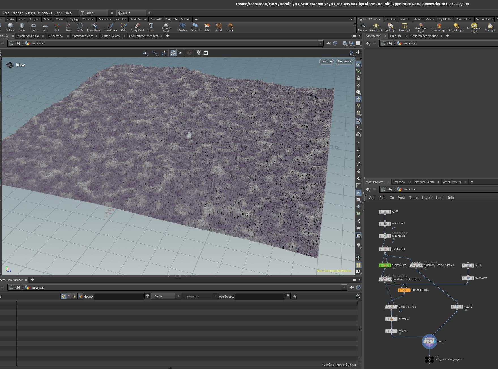Screen dimensions: 498x369
Task: Toggle display flag on scatteralign node
Action: tap(390, 265)
